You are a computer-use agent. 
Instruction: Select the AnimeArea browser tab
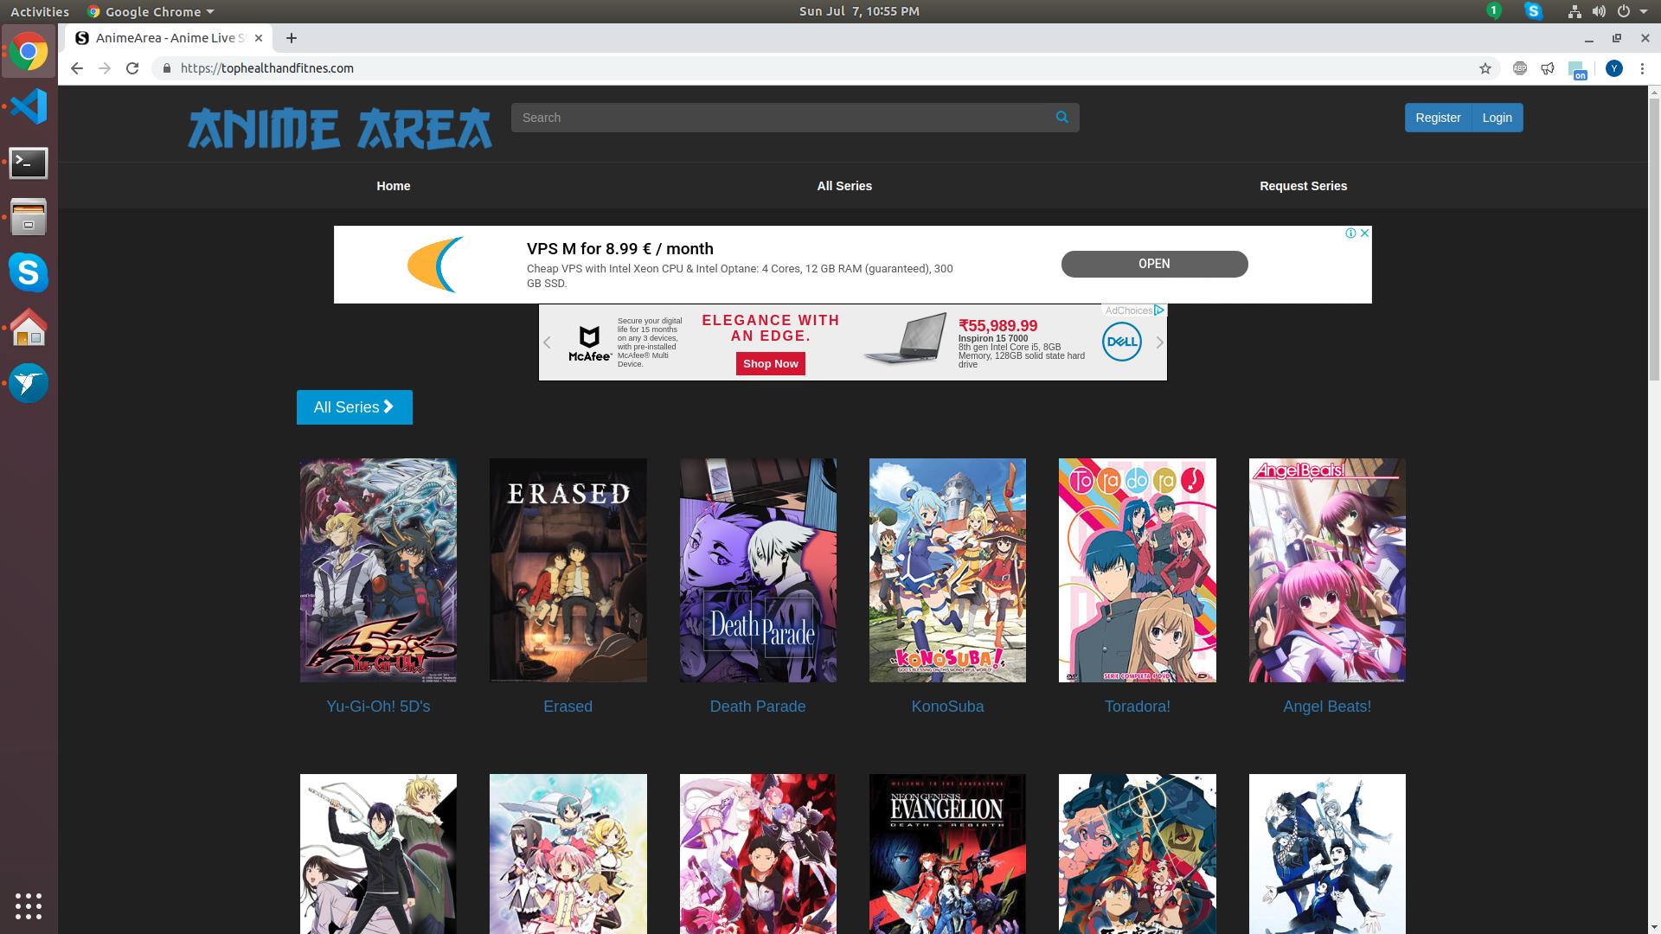pyautogui.click(x=169, y=38)
